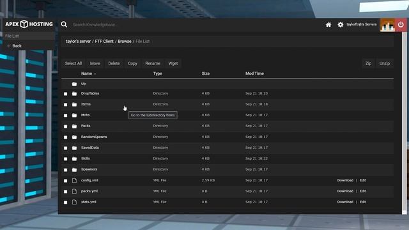
Task: Click the search magnifier icon
Action: click(64, 24)
